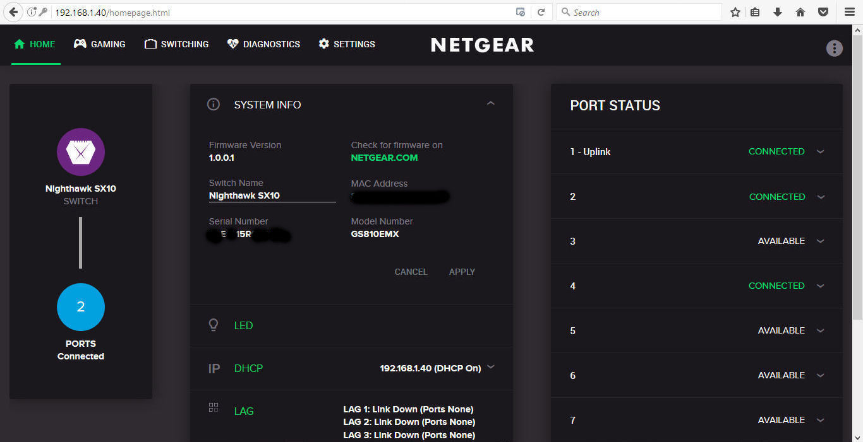Expand port 1 Uplink status details
This screenshot has height=442, width=863.
(821, 152)
